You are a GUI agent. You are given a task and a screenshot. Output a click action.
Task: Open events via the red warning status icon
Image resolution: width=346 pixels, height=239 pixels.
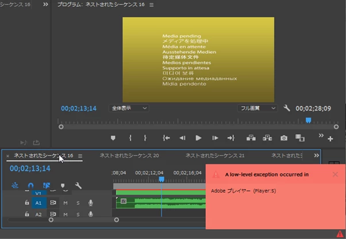pos(340,234)
